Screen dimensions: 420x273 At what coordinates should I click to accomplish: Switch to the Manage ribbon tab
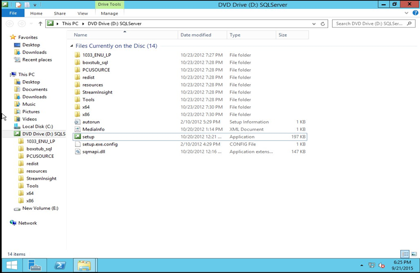109,13
